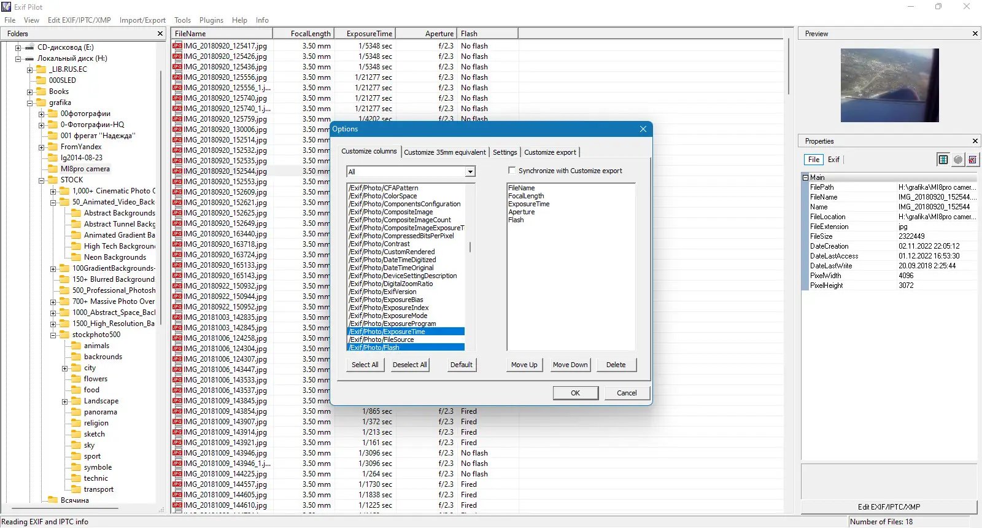Cancel the Options dialog

pos(627,393)
